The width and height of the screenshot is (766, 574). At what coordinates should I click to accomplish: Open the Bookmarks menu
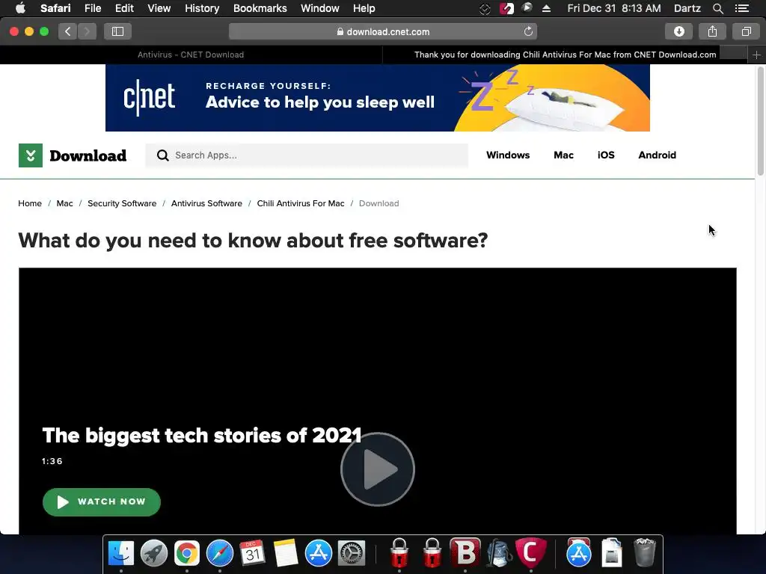point(260,8)
